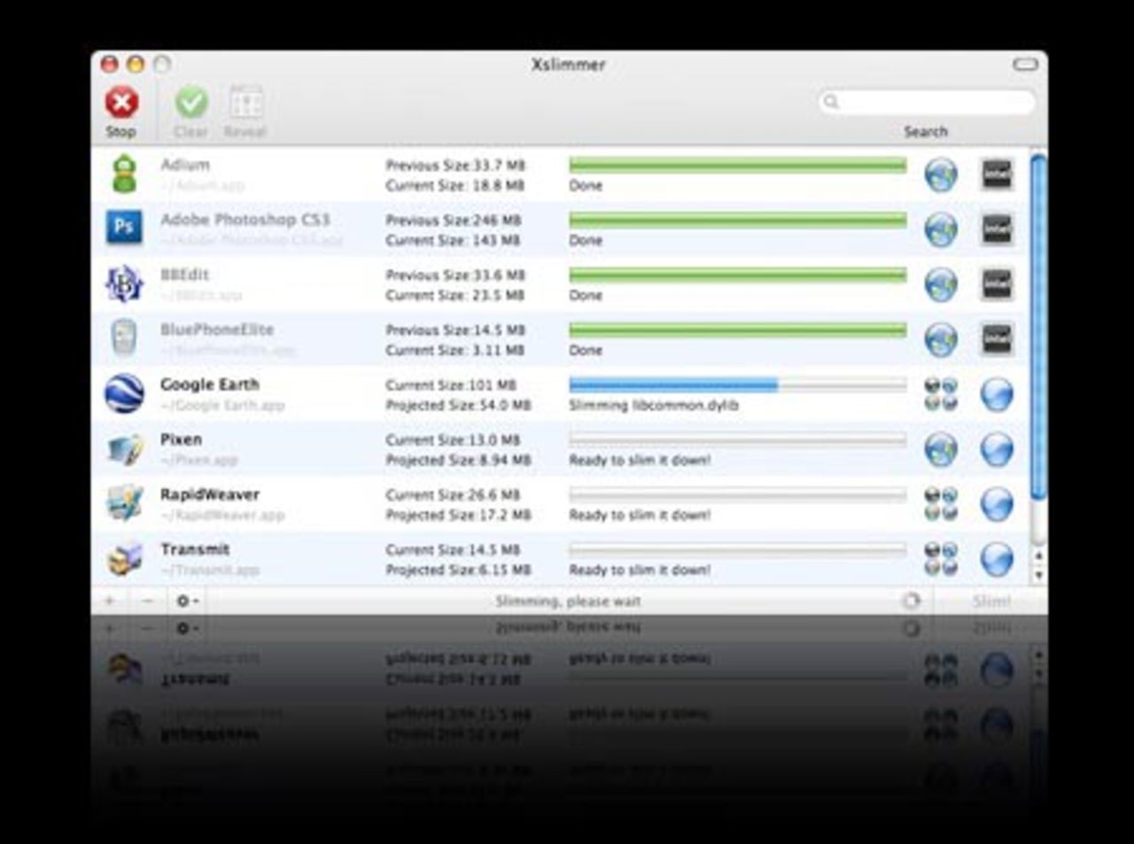Toggle the Intel architecture chip for Adium

click(997, 174)
